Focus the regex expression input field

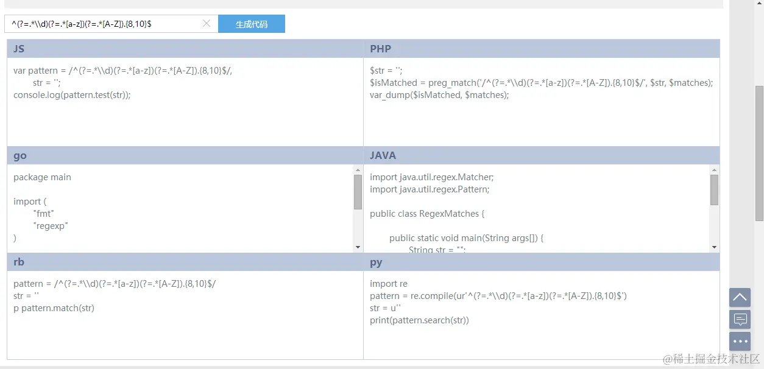click(104, 24)
